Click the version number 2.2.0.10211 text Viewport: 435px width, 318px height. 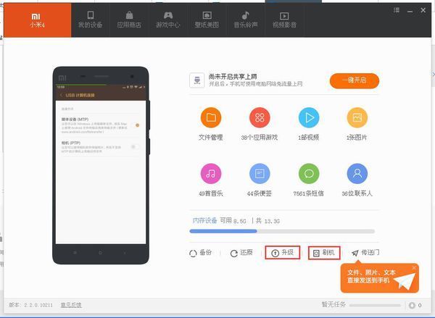pos(38,305)
